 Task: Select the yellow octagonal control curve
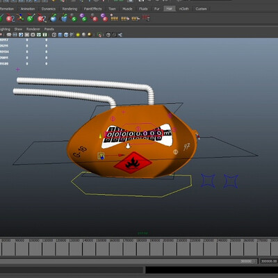(131, 185)
